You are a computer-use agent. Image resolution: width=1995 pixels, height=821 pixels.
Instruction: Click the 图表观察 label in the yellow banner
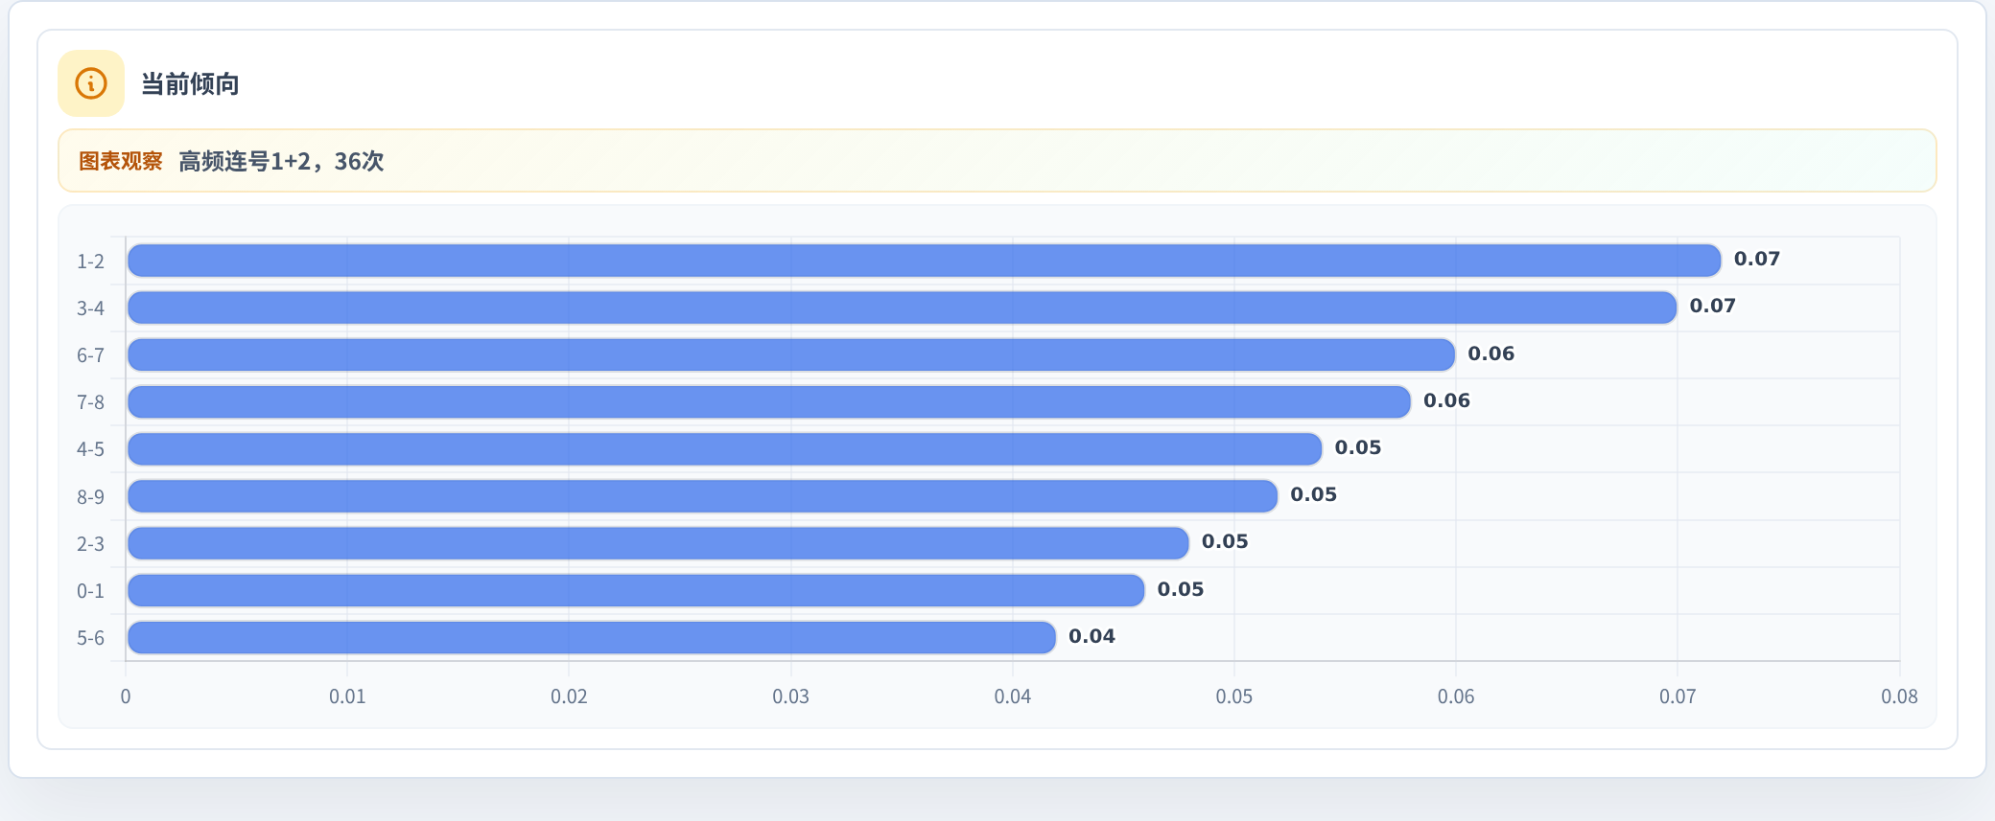pyautogui.click(x=120, y=161)
